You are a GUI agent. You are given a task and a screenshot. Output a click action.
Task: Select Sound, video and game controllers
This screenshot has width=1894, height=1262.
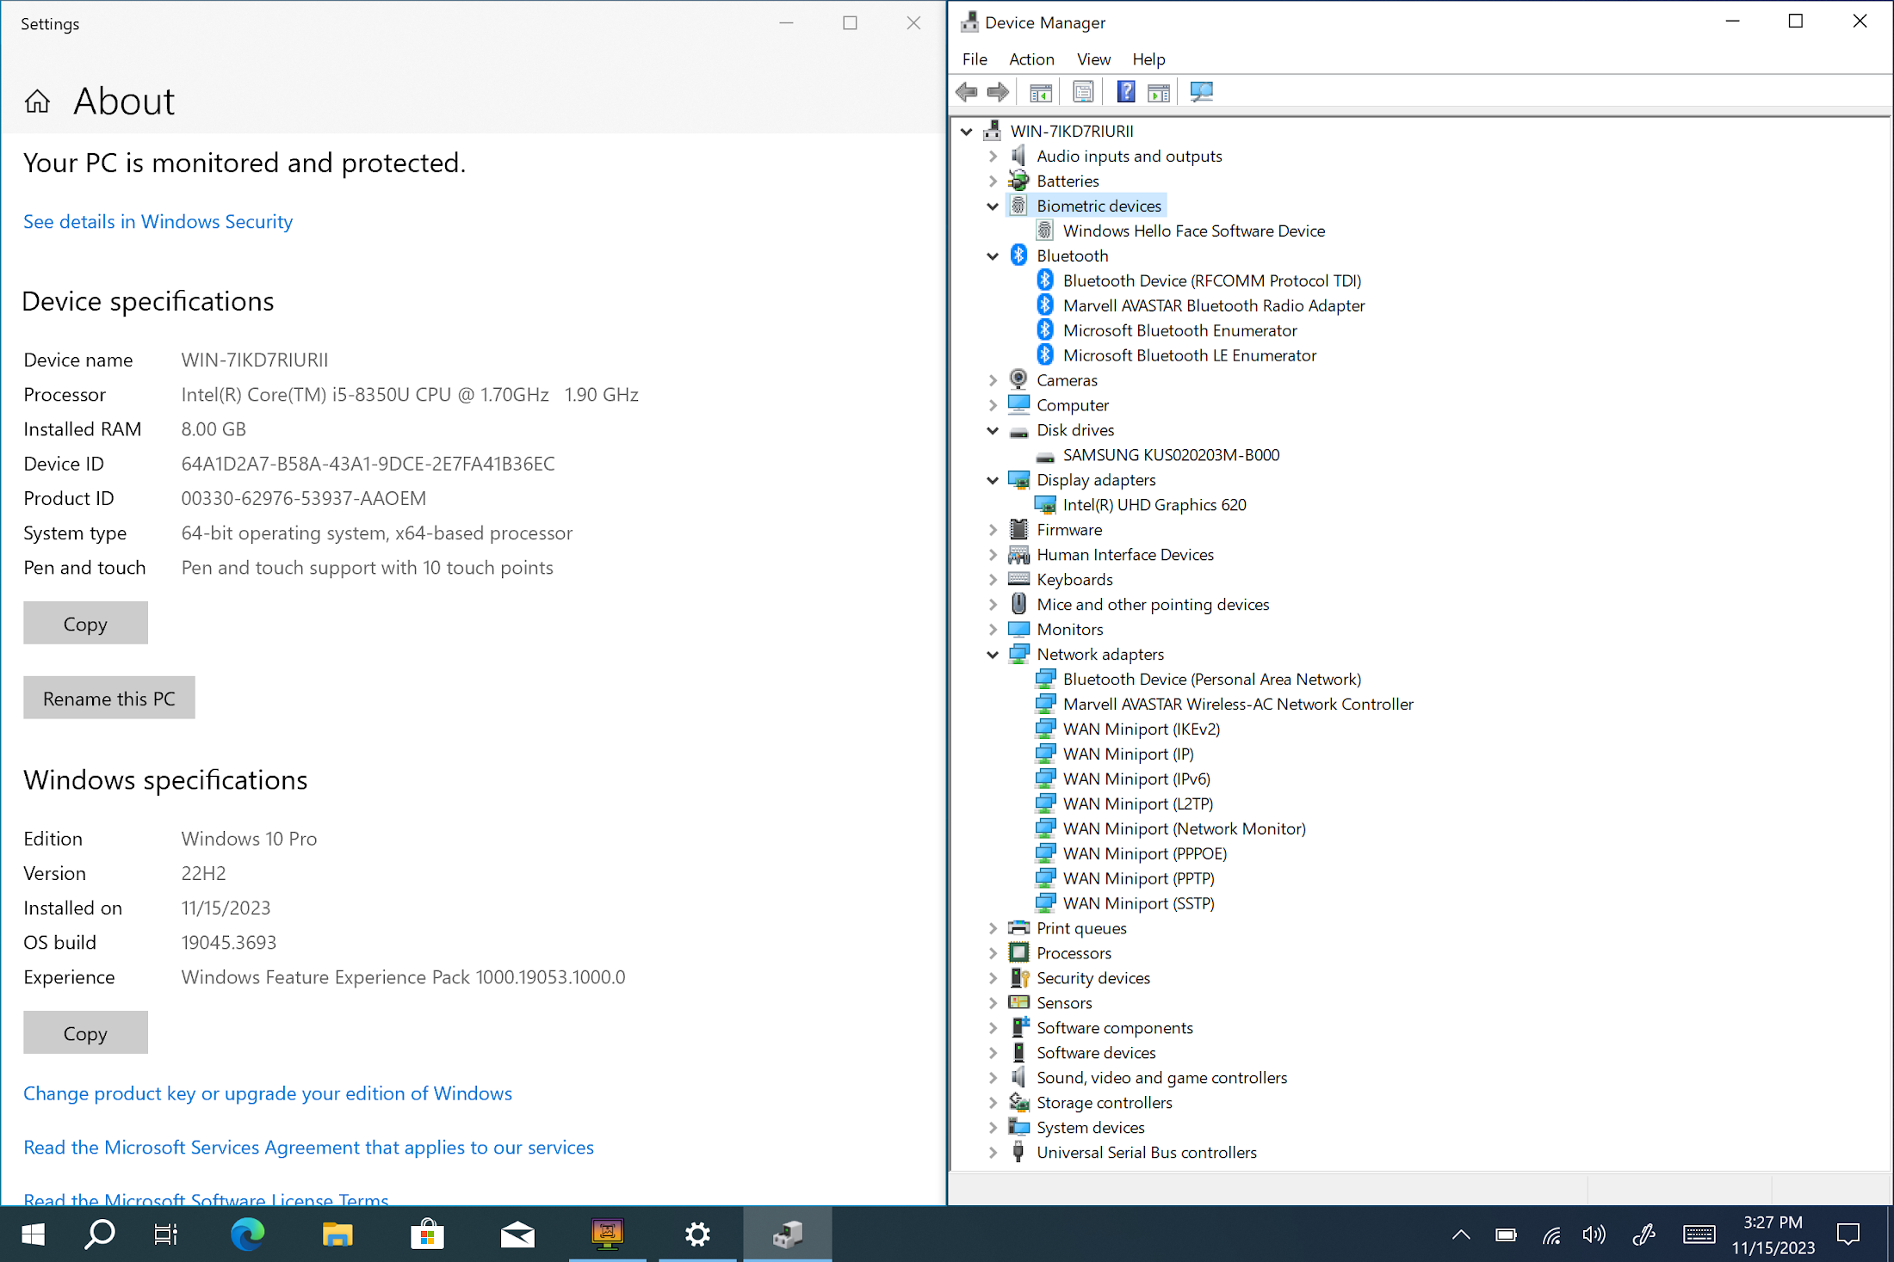(1161, 1078)
